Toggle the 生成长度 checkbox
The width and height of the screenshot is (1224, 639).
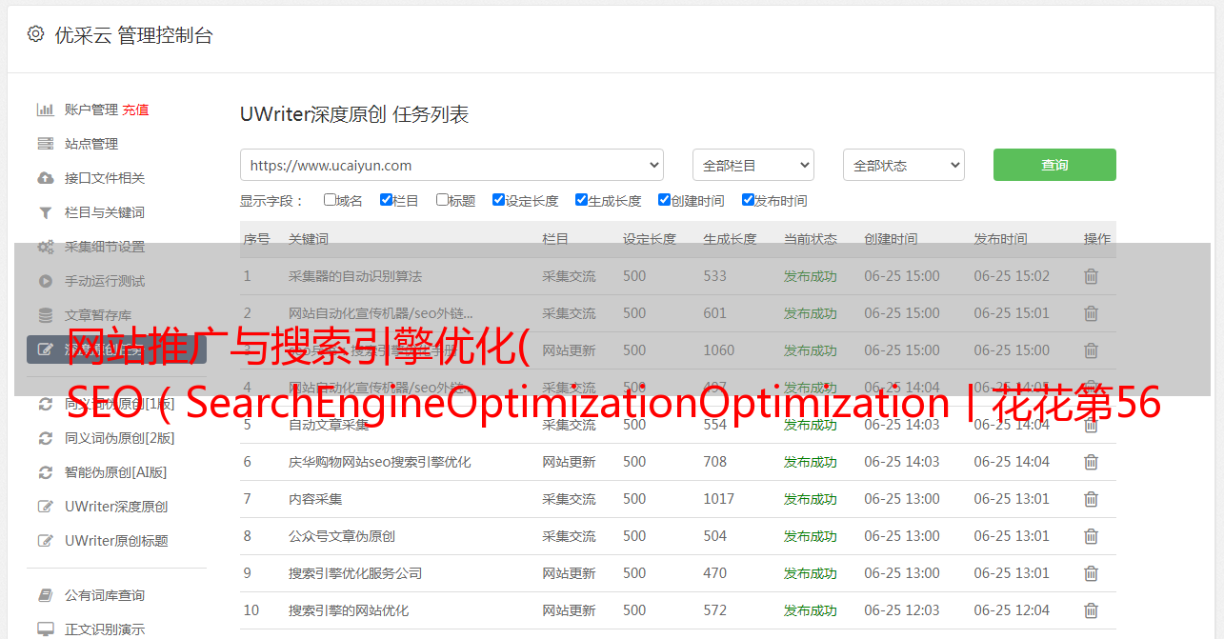(581, 200)
